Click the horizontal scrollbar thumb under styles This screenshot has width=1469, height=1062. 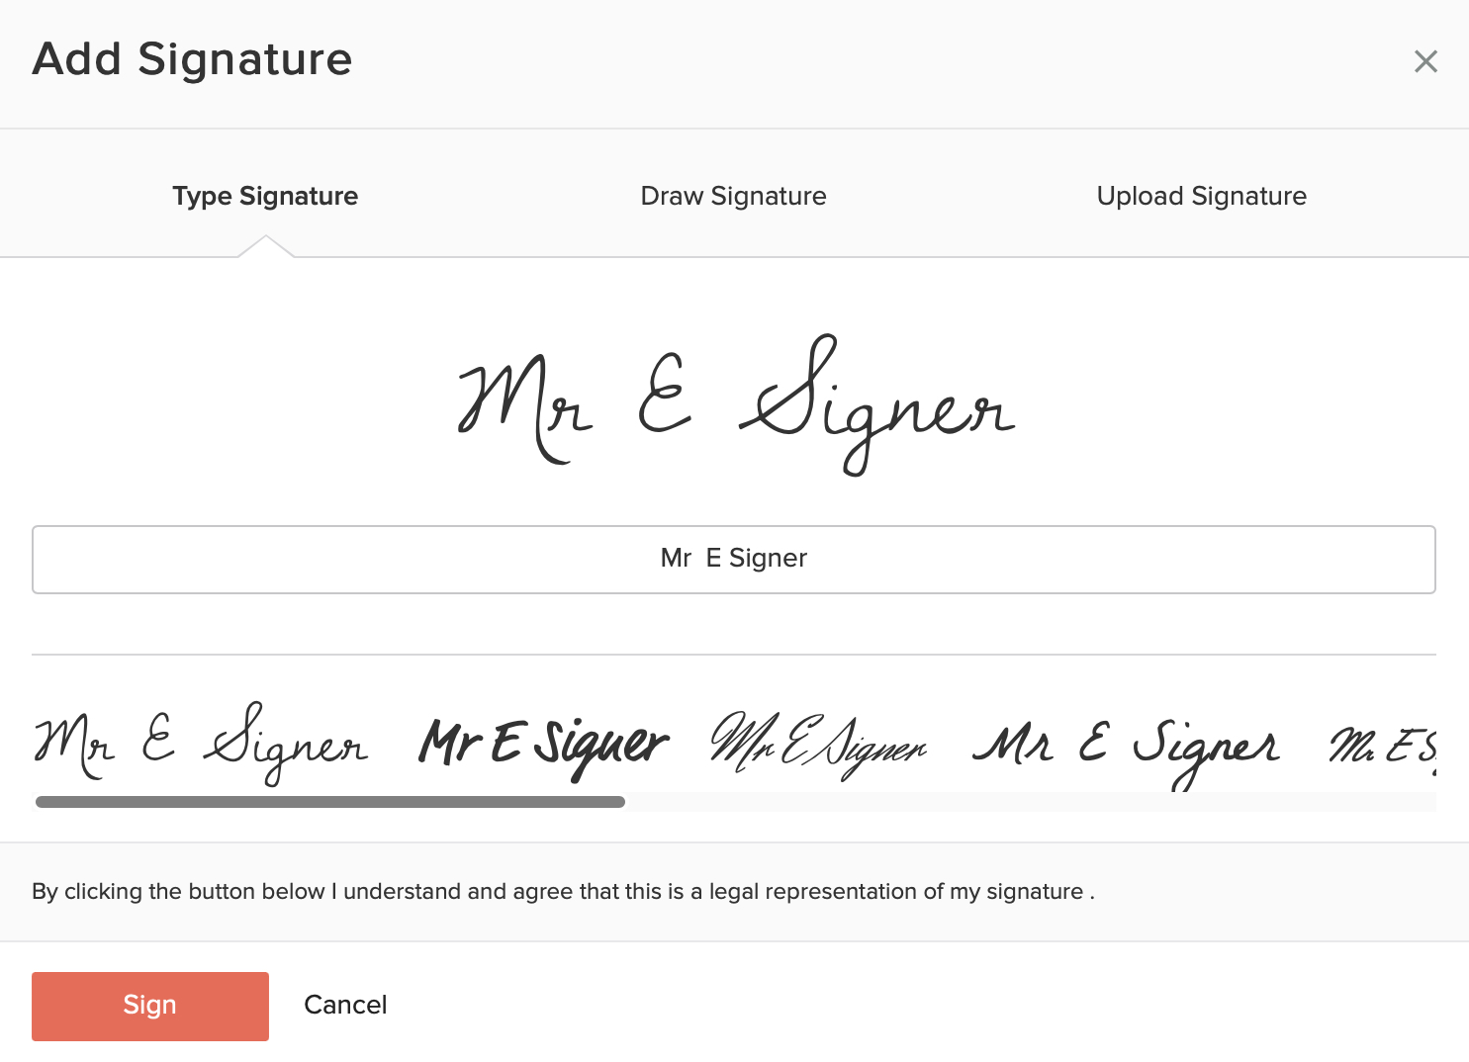(329, 802)
